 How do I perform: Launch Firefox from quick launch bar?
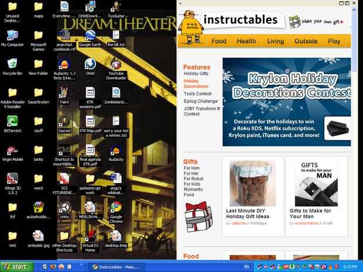pos(53,267)
